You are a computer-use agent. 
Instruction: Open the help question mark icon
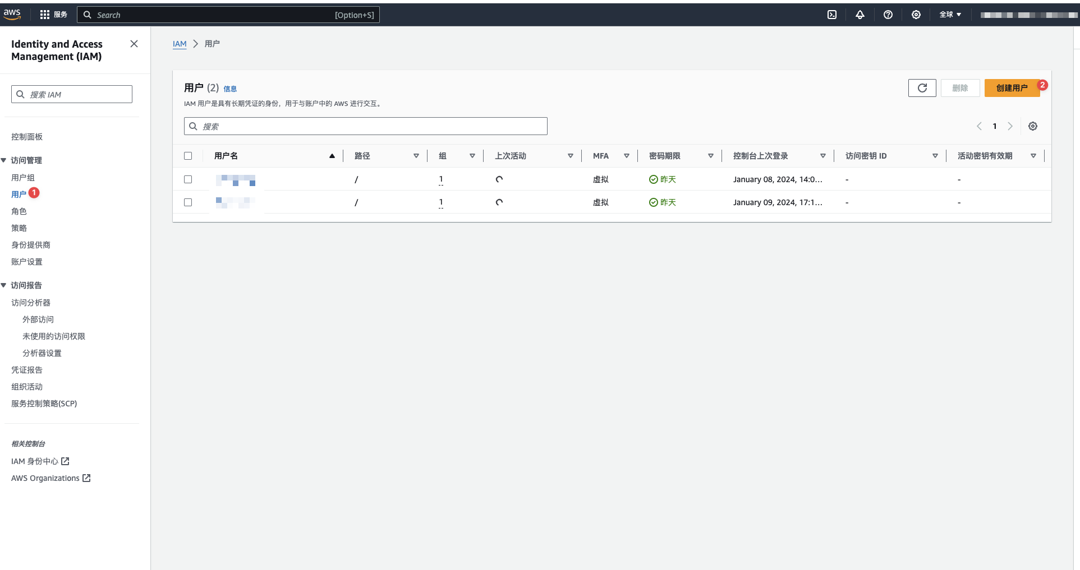888,15
